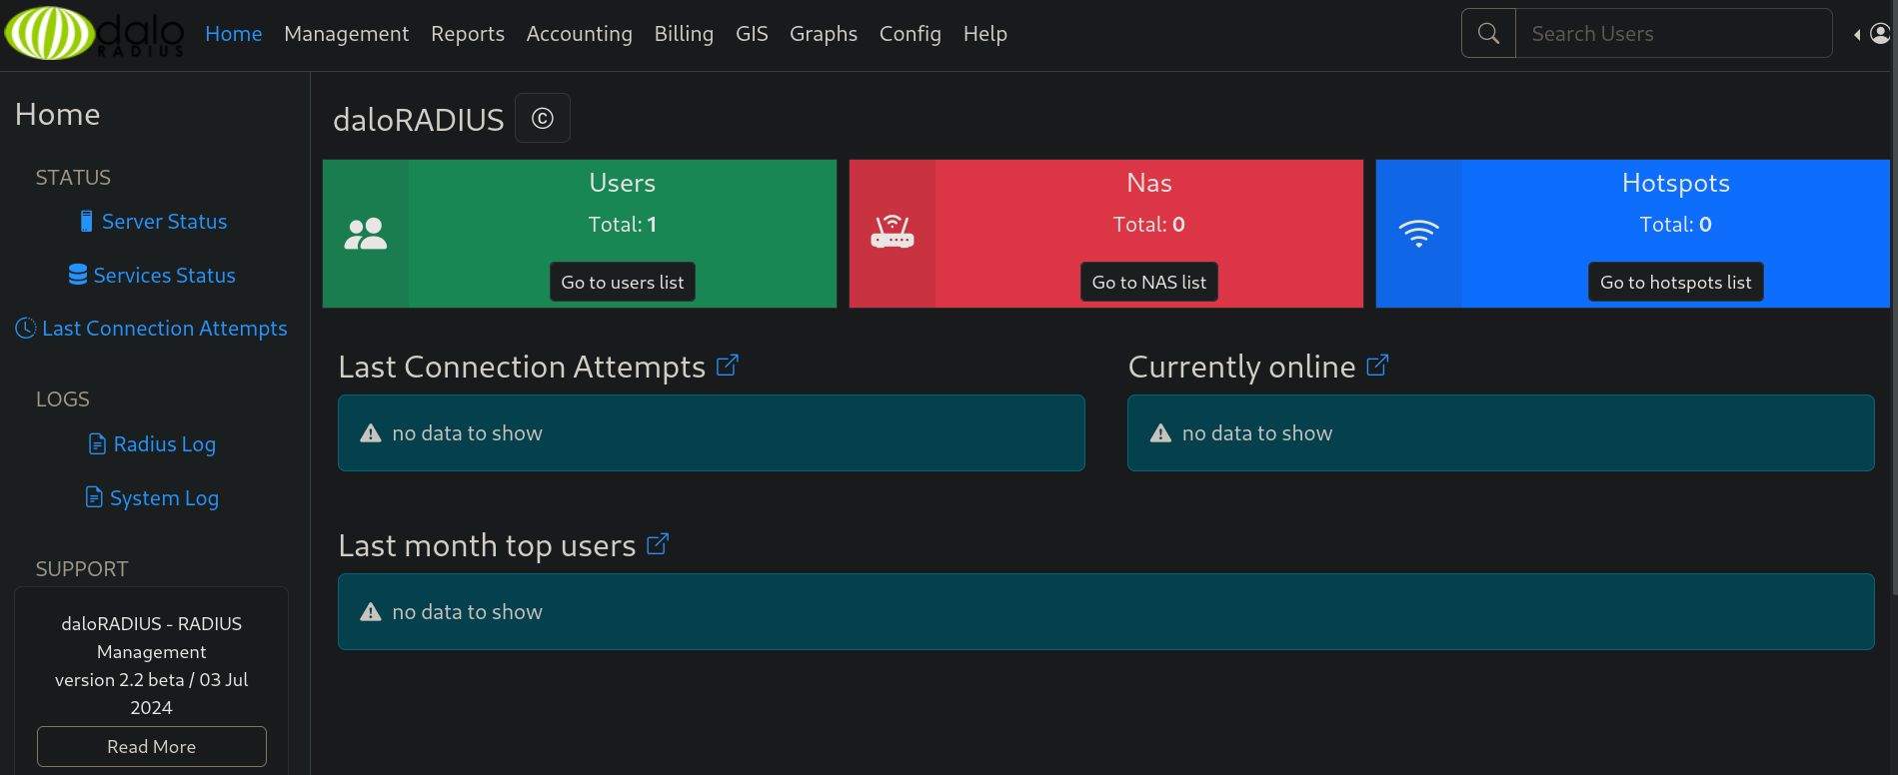
Task: Click the daloRADIUS logo
Action: [x=95, y=34]
